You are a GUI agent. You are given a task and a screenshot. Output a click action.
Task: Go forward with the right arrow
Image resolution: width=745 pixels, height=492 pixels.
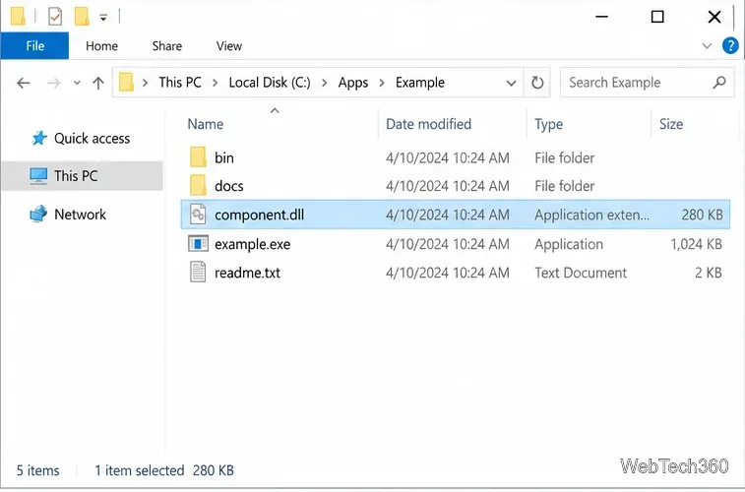(x=54, y=83)
